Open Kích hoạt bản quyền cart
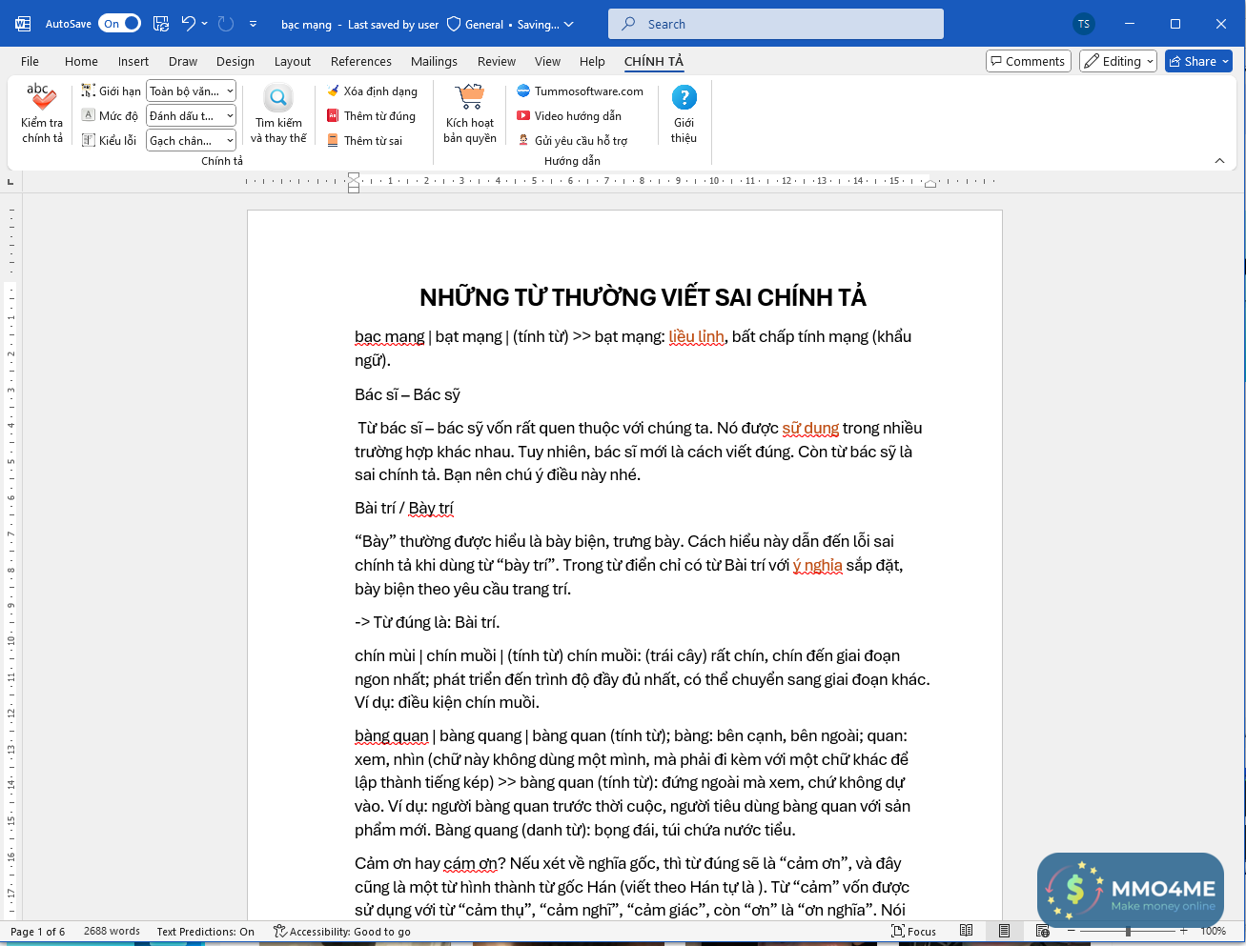Screen dimensions: 1246x946 point(470,113)
